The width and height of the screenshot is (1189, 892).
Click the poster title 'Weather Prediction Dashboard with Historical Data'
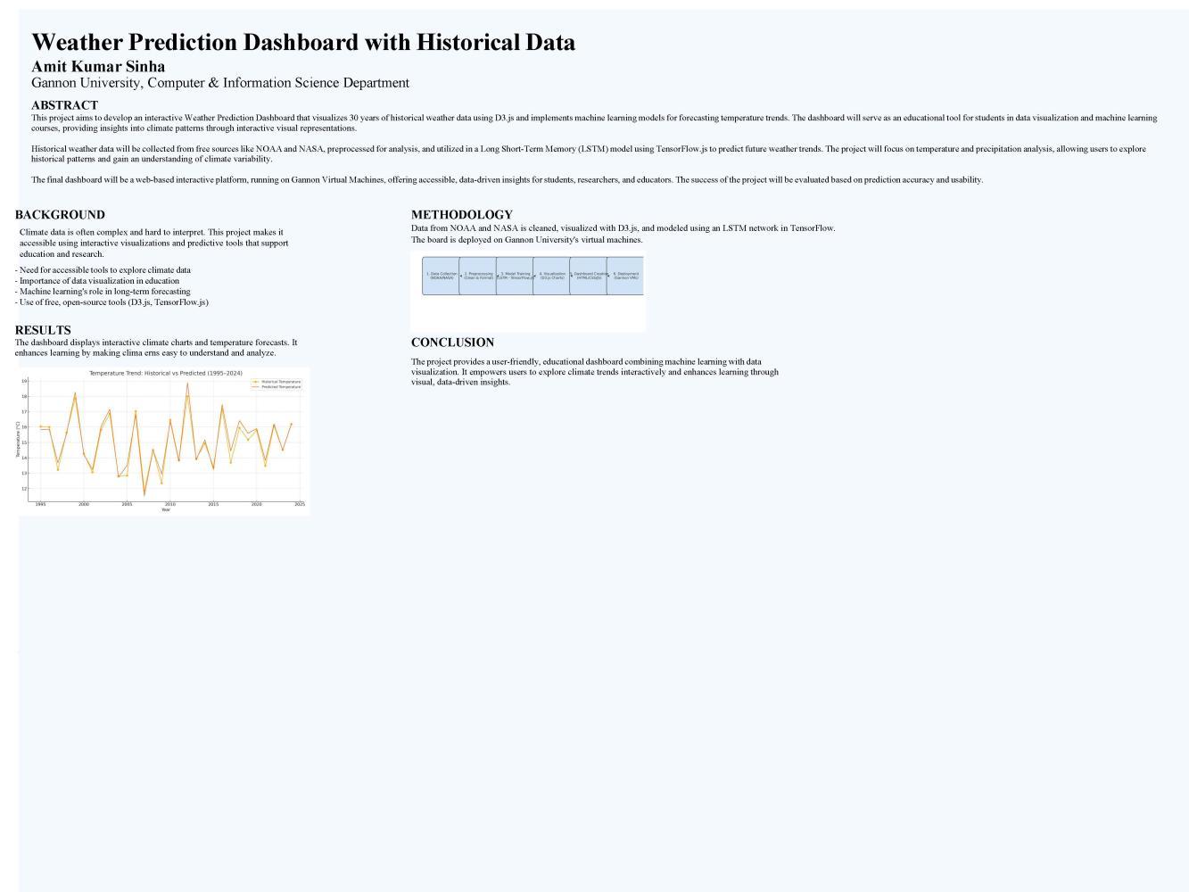(x=303, y=42)
